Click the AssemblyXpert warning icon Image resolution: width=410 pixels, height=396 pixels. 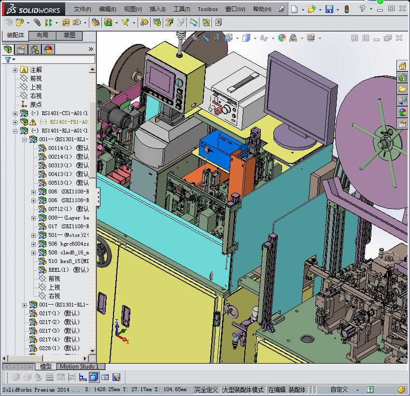(206, 23)
